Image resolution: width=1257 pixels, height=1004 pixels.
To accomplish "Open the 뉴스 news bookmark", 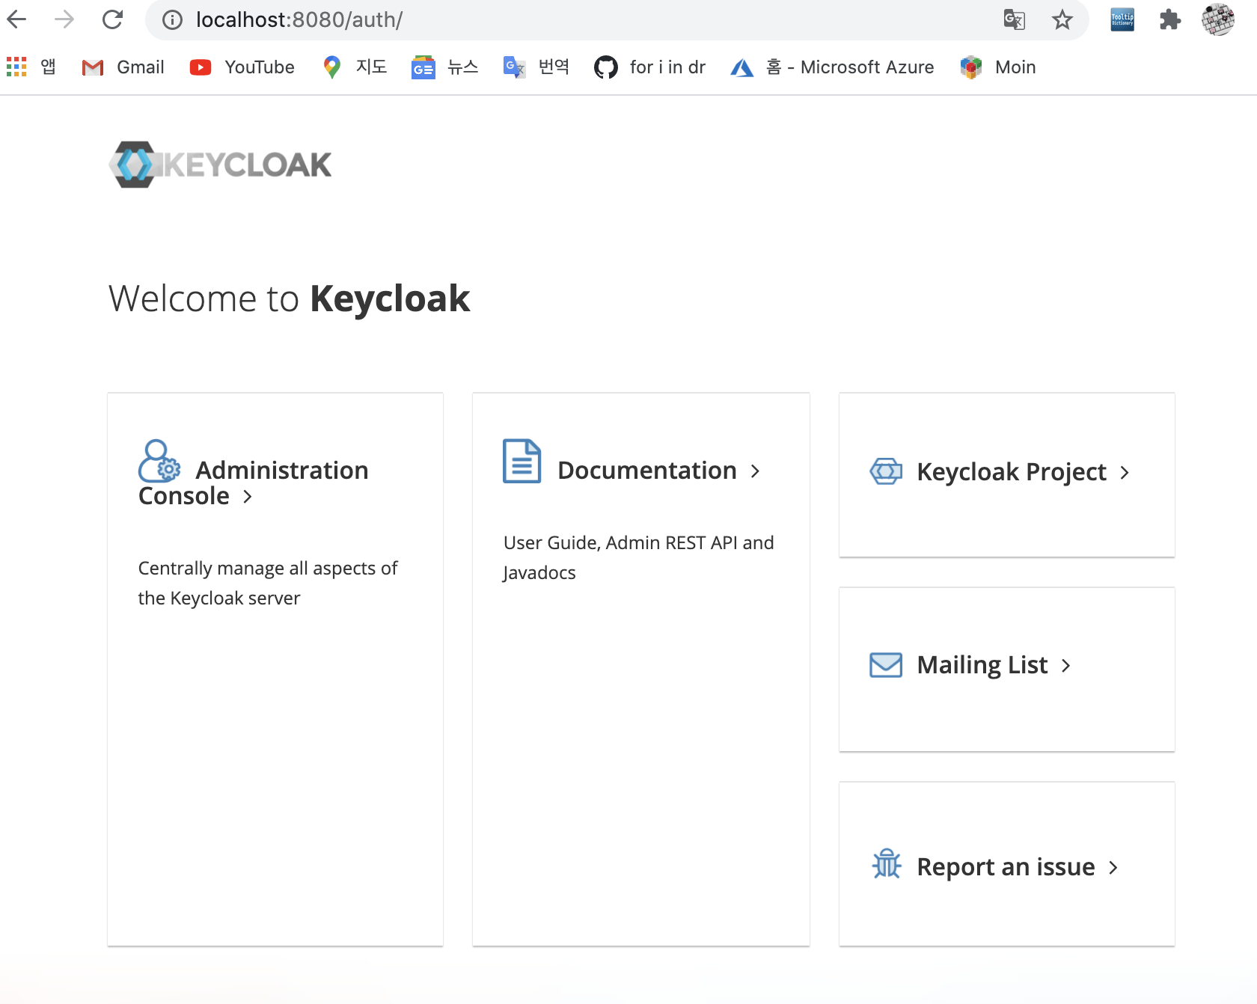I will click(444, 67).
